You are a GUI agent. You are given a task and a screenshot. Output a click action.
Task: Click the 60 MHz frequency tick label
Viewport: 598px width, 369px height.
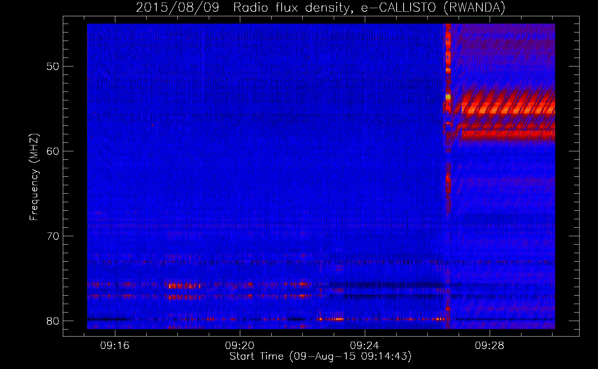tap(53, 151)
